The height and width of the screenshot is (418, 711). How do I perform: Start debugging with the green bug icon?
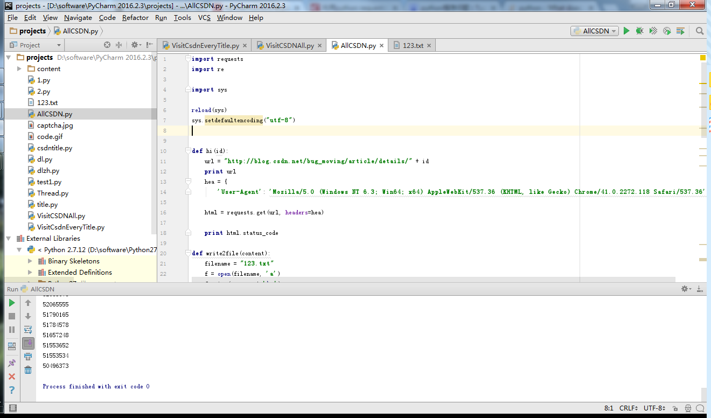click(x=639, y=31)
